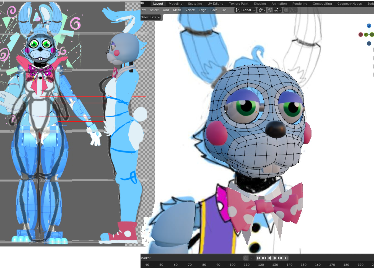Switch to the Layout workspace tab
This screenshot has height=268, width=374.
(158, 4)
